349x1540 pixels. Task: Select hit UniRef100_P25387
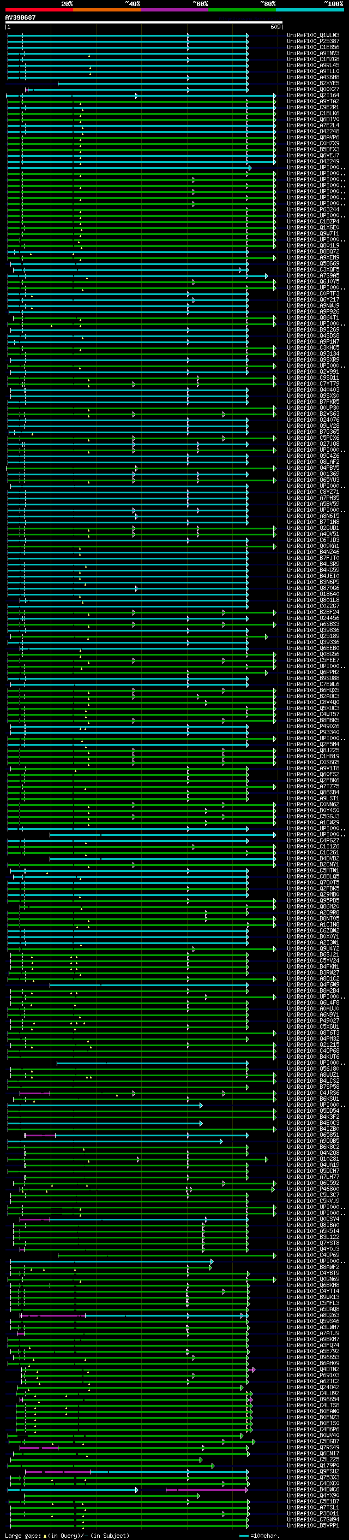tap(312, 42)
